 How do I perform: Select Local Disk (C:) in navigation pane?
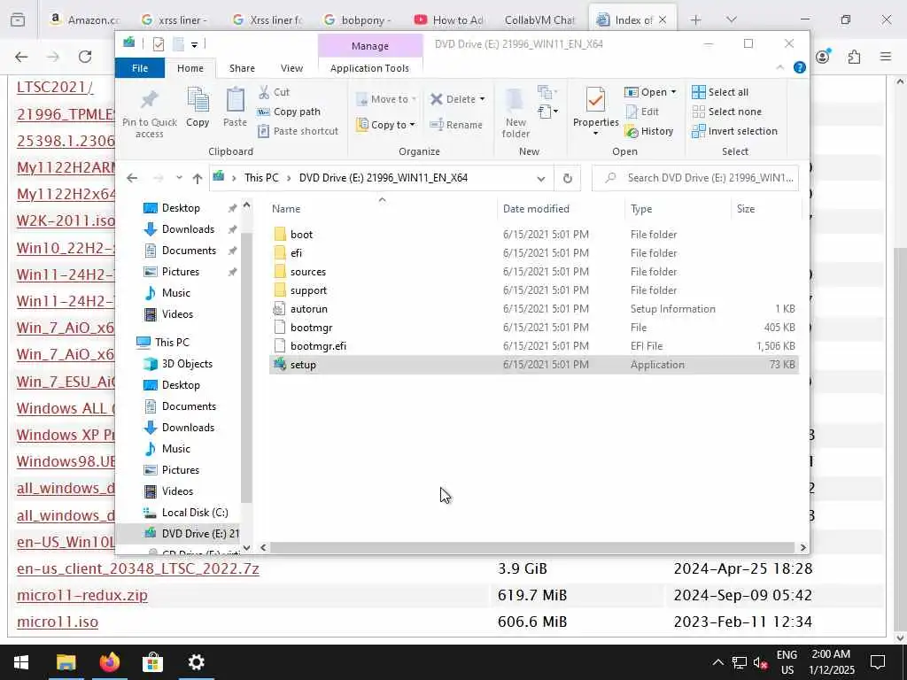pyautogui.click(x=194, y=513)
